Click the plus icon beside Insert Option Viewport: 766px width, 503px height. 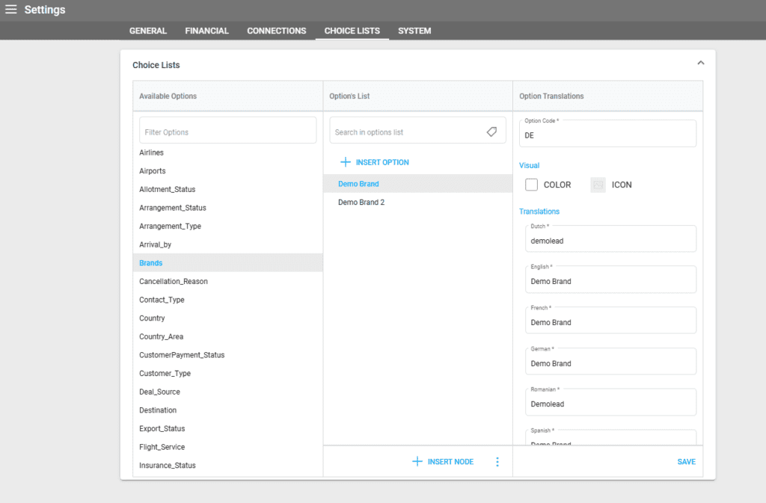[x=345, y=162]
